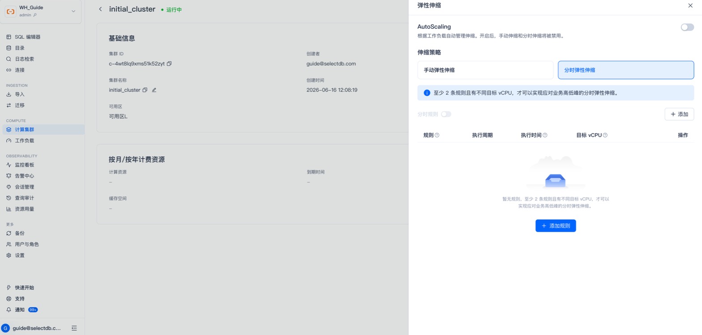Image resolution: width=702 pixels, height=335 pixels.
Task: Click the help icon next to 执行时间
Action: point(545,135)
